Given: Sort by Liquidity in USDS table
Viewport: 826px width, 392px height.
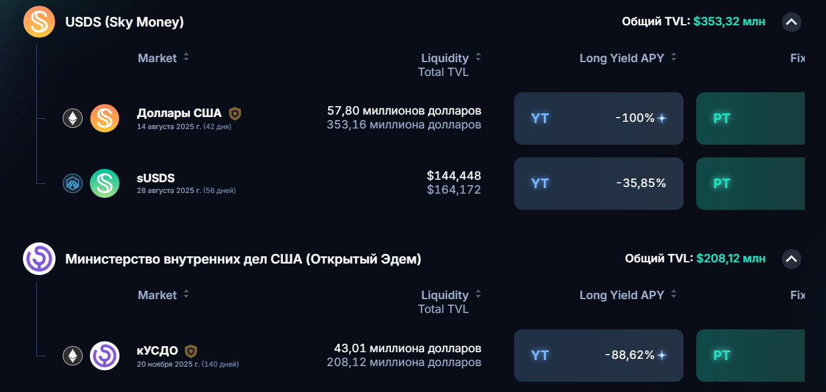Looking at the screenshot, I should click(x=451, y=58).
